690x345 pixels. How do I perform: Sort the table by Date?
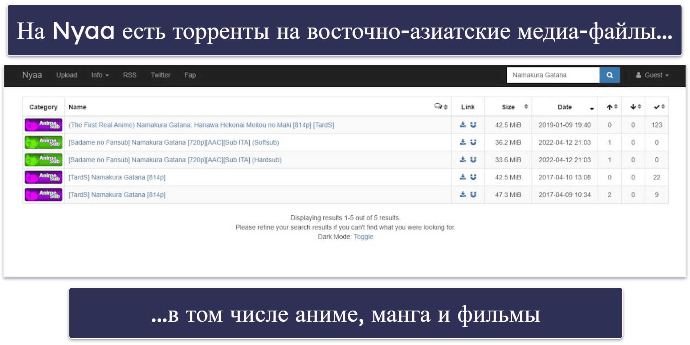(x=565, y=107)
